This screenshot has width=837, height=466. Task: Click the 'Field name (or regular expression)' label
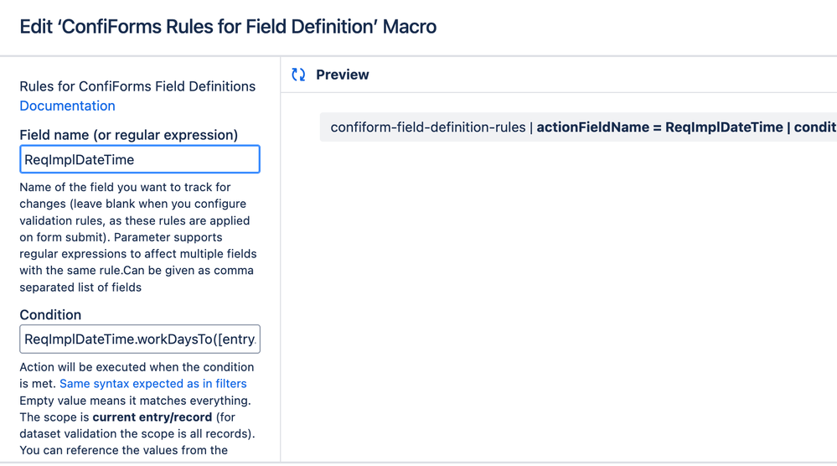pyautogui.click(x=128, y=135)
